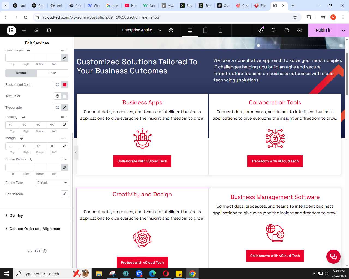Open the publish options arrow
The image size is (349, 279).
(x=344, y=30)
